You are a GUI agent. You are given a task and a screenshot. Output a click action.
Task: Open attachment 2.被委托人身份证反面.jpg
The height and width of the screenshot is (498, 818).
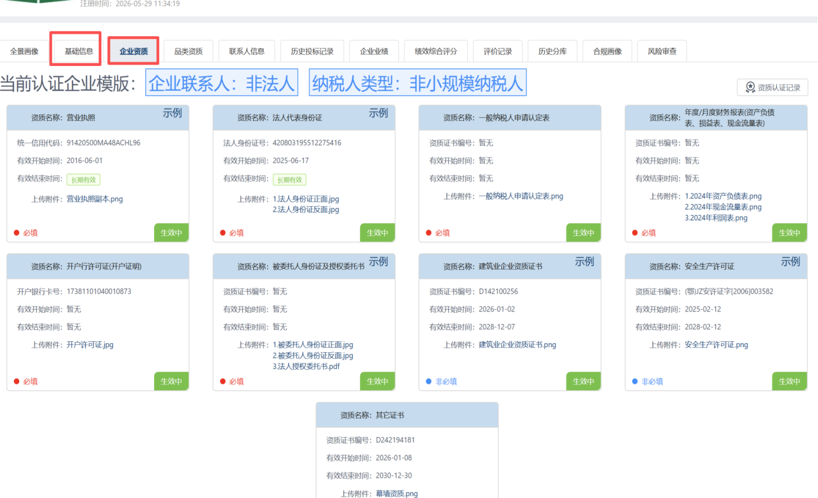click(x=313, y=356)
